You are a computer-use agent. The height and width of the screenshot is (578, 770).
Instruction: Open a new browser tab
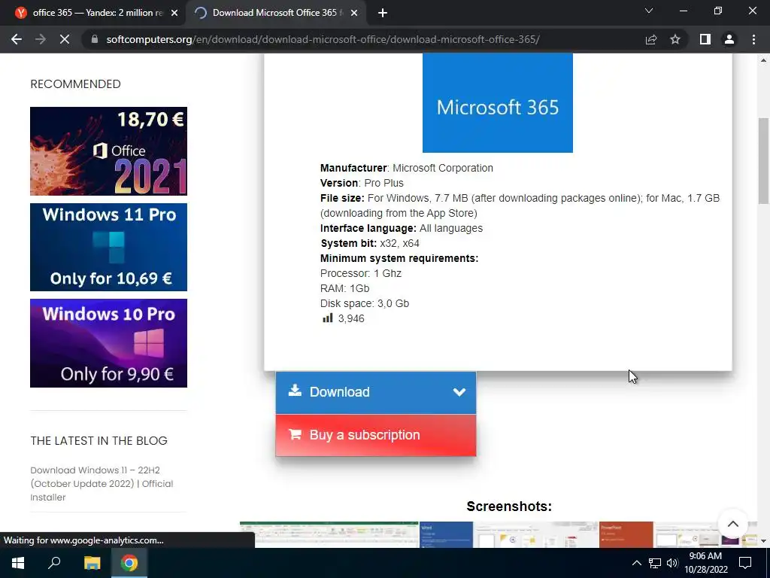click(383, 13)
